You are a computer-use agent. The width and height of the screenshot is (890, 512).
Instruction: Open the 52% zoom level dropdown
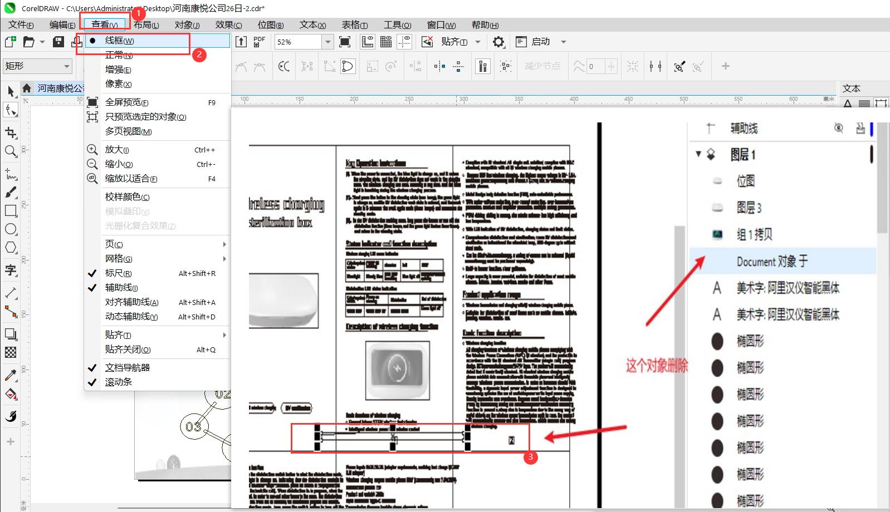click(328, 42)
